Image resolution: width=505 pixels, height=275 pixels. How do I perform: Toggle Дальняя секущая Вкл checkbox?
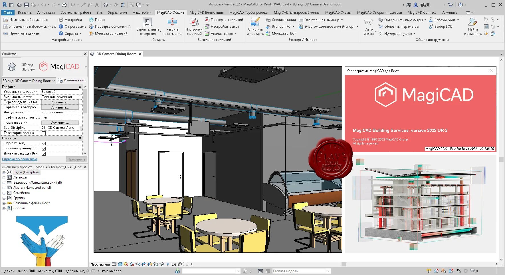tap(44, 154)
